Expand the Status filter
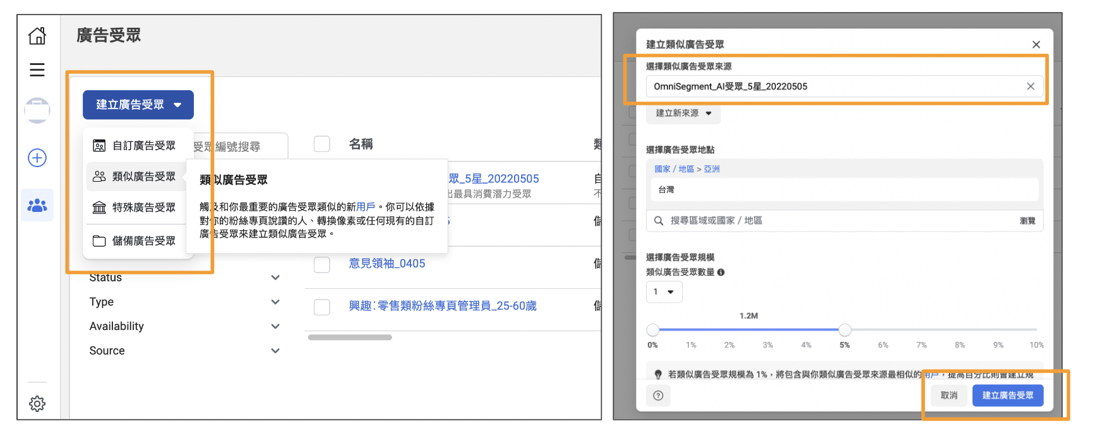 point(275,278)
